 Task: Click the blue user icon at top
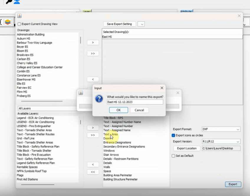[17, 2]
